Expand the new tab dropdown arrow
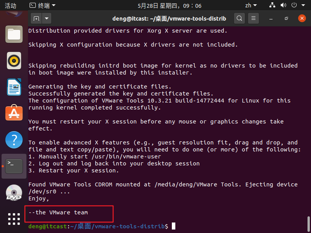This screenshot has height=233, width=311. coord(47,18)
